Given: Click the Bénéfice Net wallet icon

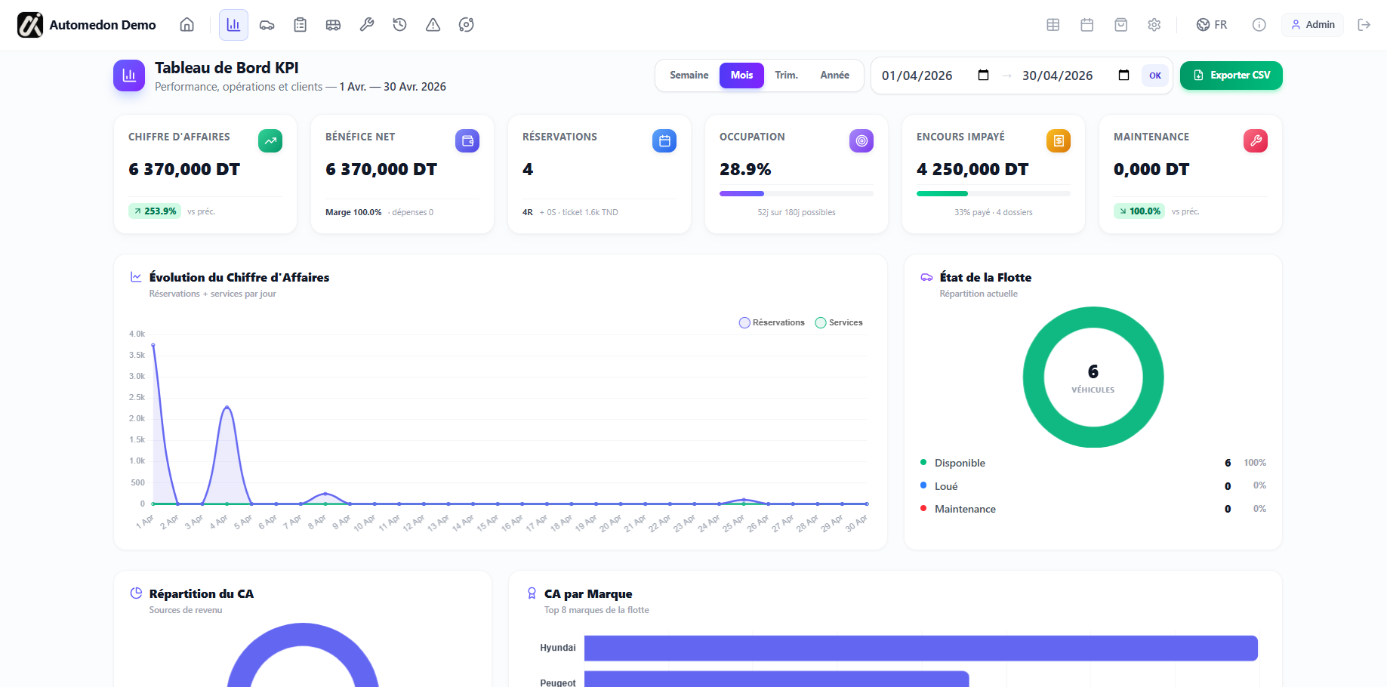Looking at the screenshot, I should (x=467, y=140).
